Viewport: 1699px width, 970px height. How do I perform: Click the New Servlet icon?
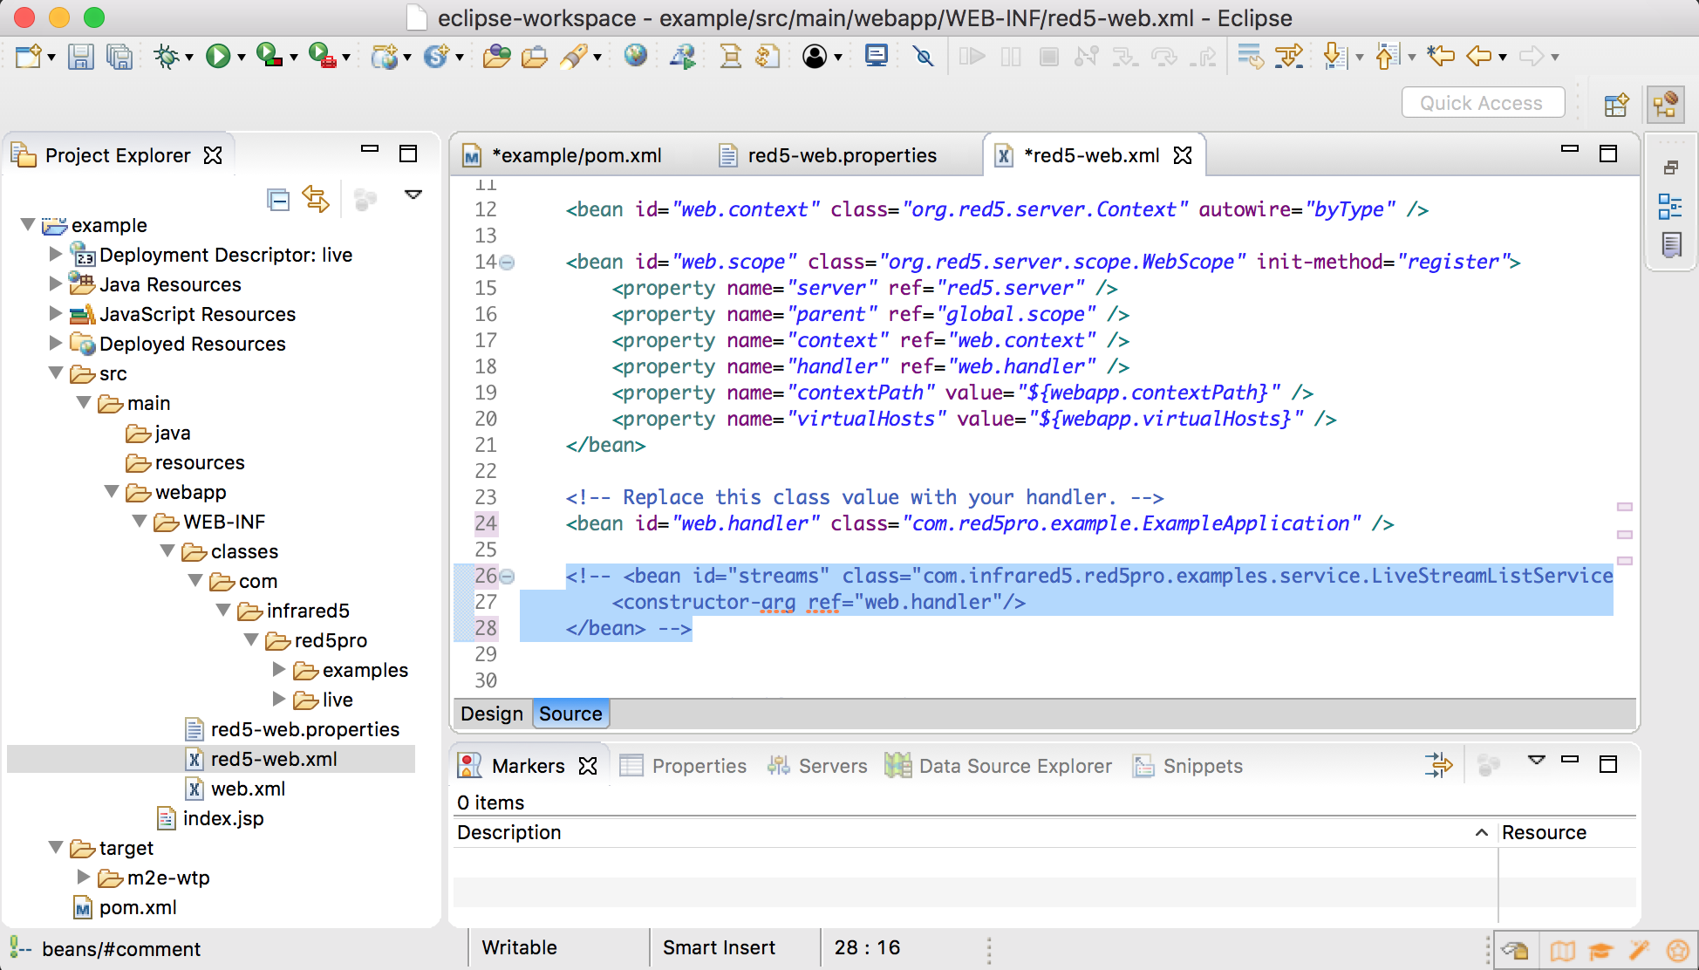[x=436, y=57]
